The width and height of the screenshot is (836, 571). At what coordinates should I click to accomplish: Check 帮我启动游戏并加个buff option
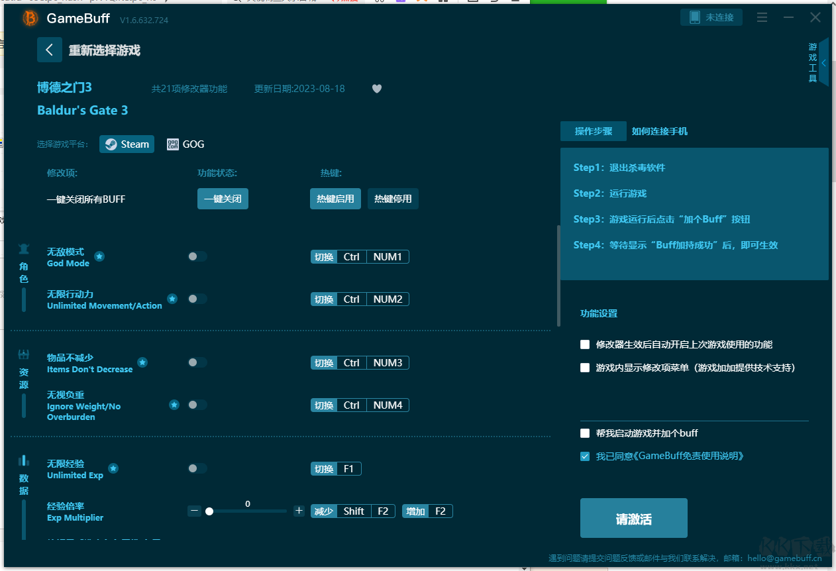click(585, 433)
